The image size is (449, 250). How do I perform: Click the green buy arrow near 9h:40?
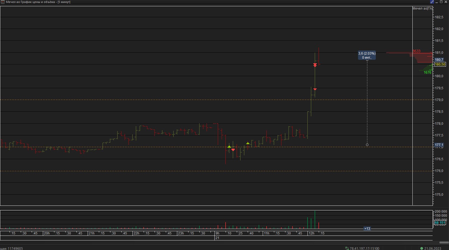click(248, 143)
